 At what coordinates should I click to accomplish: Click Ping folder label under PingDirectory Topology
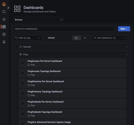point(33,95)
